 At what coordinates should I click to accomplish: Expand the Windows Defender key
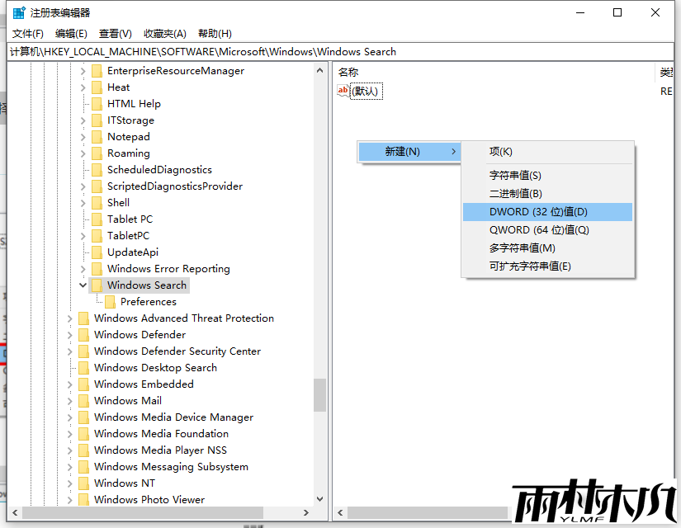coord(70,334)
